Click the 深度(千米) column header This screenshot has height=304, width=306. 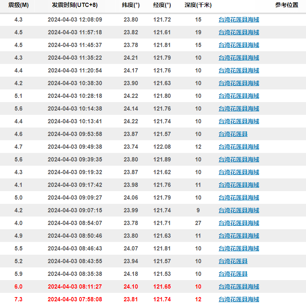tap(198, 5)
